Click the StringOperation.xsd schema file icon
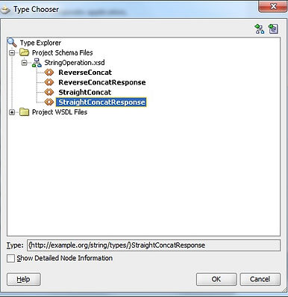This screenshot has height=297, width=288. pos(37,63)
